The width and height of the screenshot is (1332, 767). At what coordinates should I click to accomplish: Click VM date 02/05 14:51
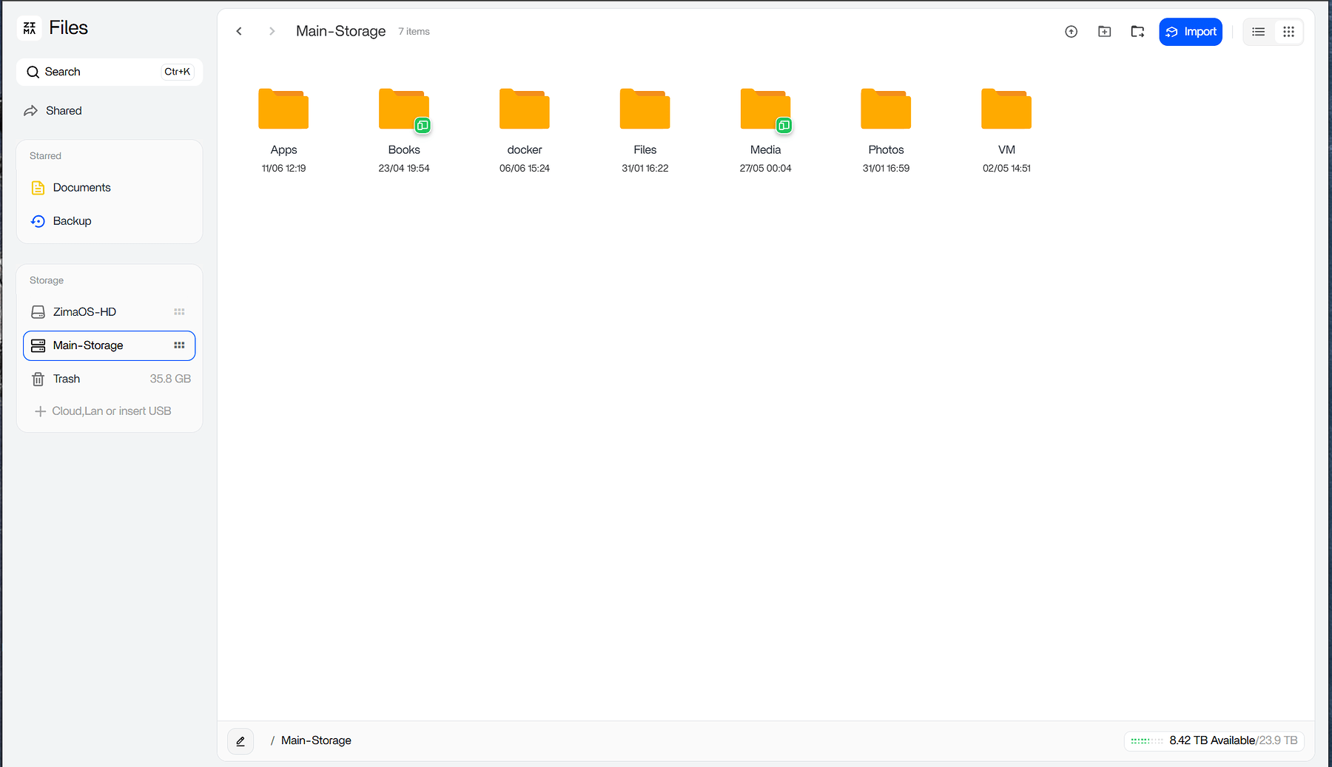(1006, 169)
